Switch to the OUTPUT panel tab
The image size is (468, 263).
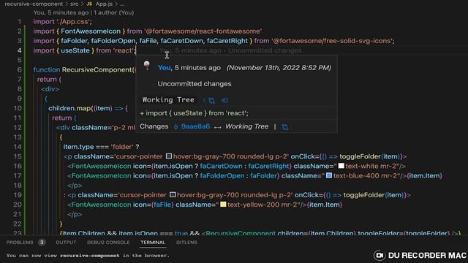66,243
